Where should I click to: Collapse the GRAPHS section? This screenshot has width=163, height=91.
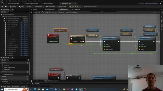point(1,63)
